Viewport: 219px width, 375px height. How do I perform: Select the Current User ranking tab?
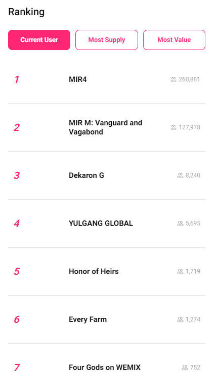[39, 40]
